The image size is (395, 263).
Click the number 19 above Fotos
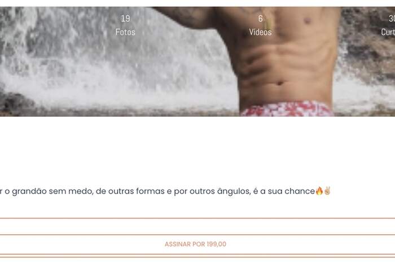pyautogui.click(x=125, y=19)
